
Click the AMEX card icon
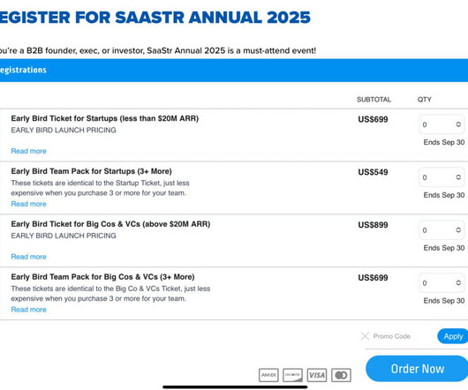point(268,375)
